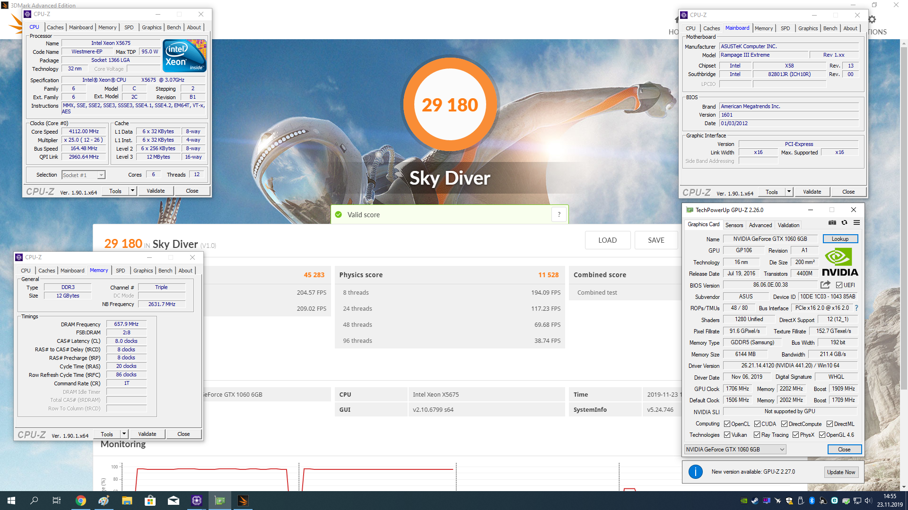Open About tab in Mainboard CPU-Z window

click(850, 28)
